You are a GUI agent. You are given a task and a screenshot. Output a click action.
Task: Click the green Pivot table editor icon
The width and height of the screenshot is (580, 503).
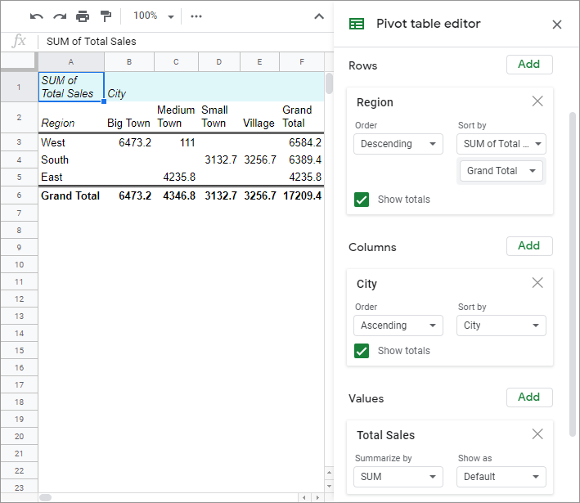pyautogui.click(x=357, y=24)
